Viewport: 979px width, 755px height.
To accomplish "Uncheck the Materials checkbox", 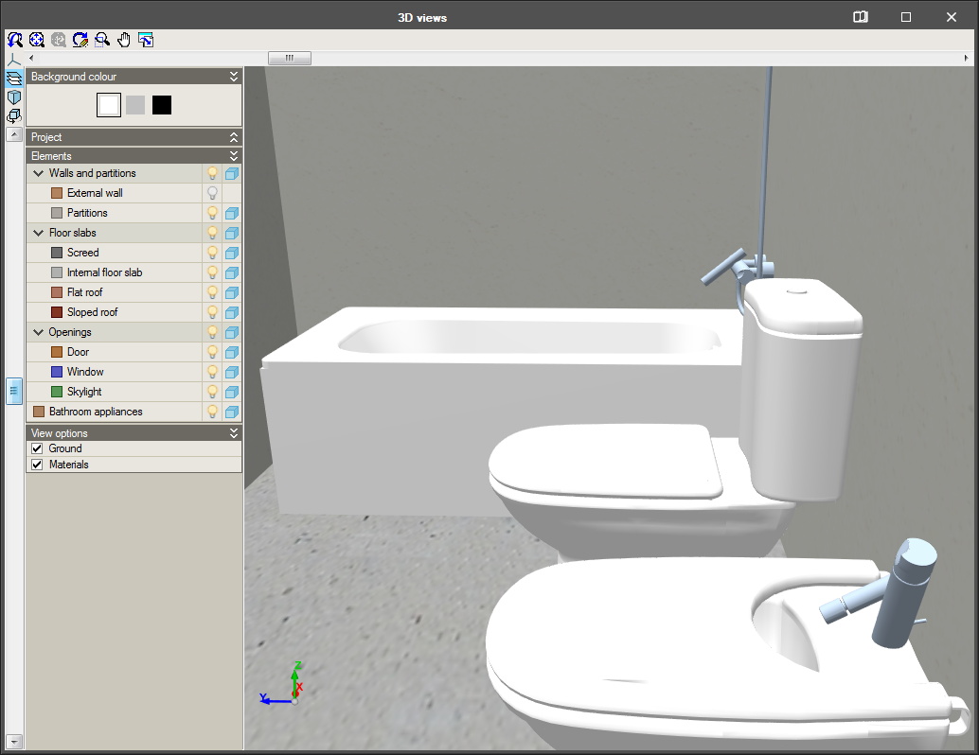I will click(x=38, y=465).
